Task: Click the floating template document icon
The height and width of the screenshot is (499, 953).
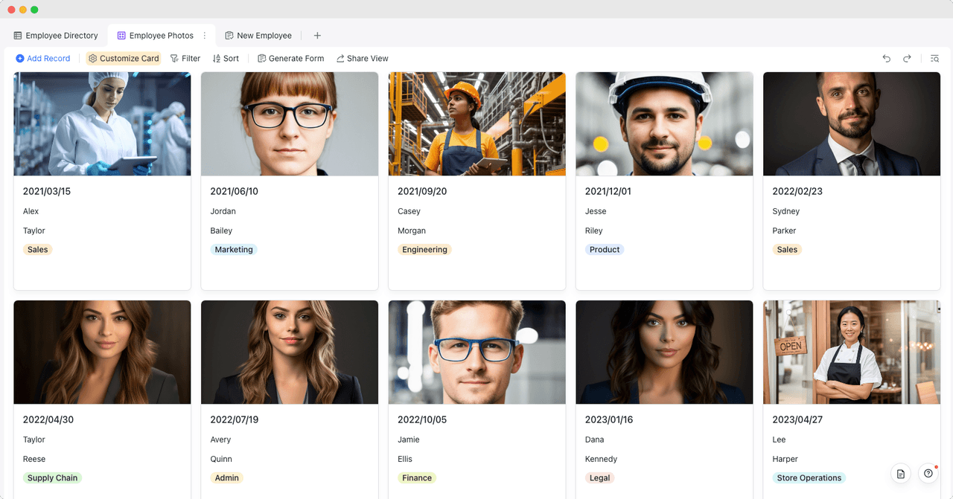Action: click(900, 473)
